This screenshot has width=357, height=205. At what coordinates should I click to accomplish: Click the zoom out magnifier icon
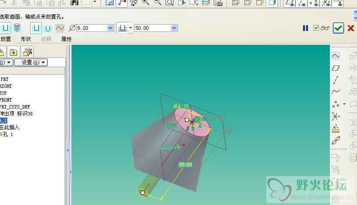(157, 3)
